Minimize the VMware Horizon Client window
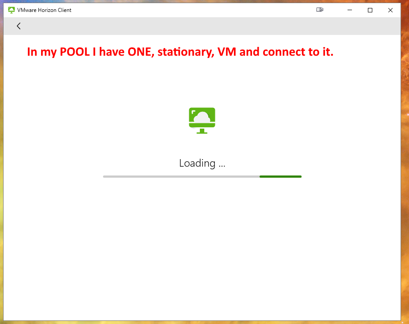The height and width of the screenshot is (324, 409). (x=350, y=10)
